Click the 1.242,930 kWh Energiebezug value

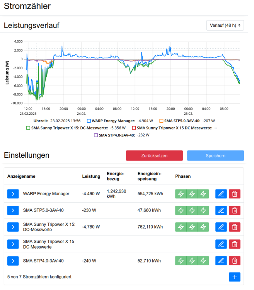(116, 194)
